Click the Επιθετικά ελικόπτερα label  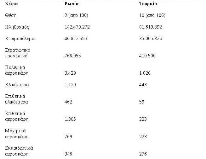[17, 99]
